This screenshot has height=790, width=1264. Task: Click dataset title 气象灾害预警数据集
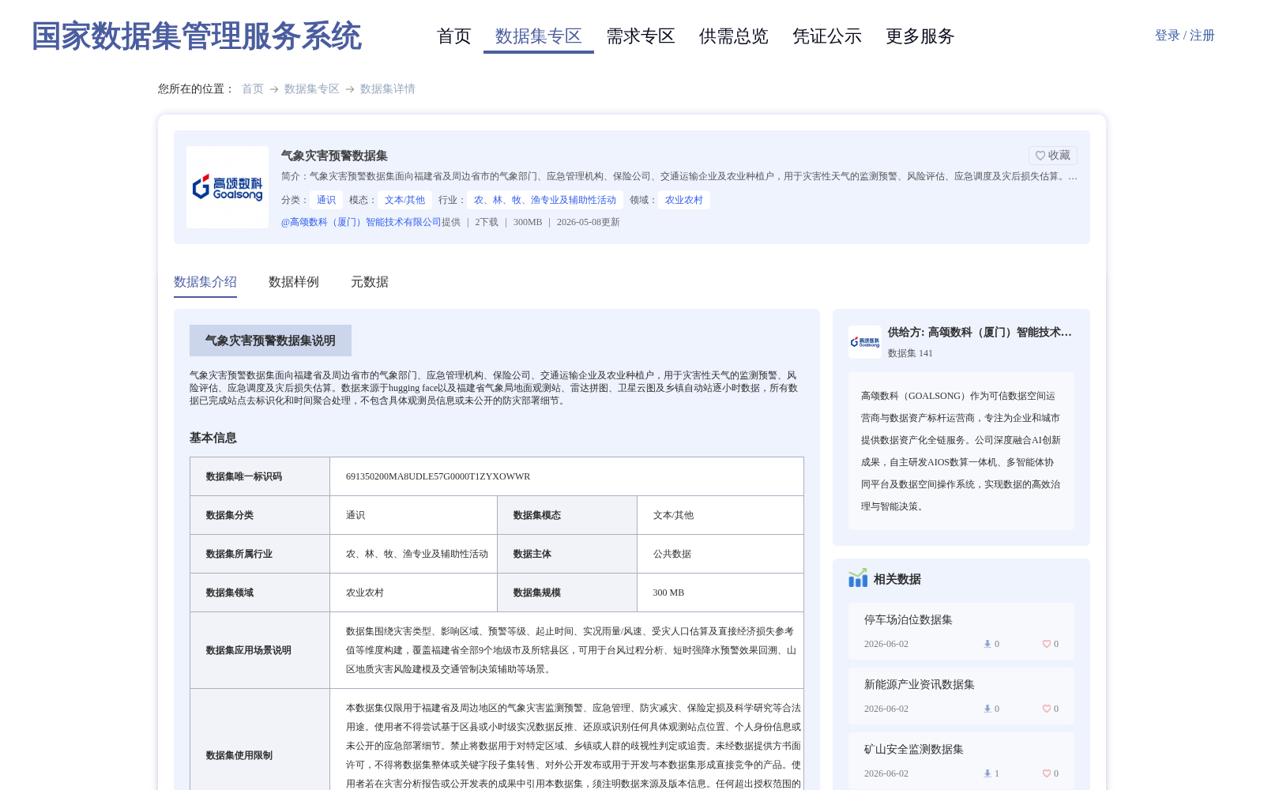click(x=334, y=156)
